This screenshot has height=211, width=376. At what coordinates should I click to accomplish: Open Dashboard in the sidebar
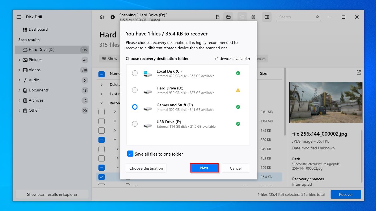click(38, 30)
